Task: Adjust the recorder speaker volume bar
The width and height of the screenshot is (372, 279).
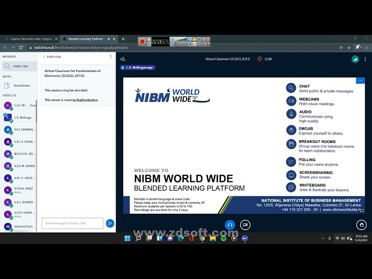Action: click(x=181, y=39)
